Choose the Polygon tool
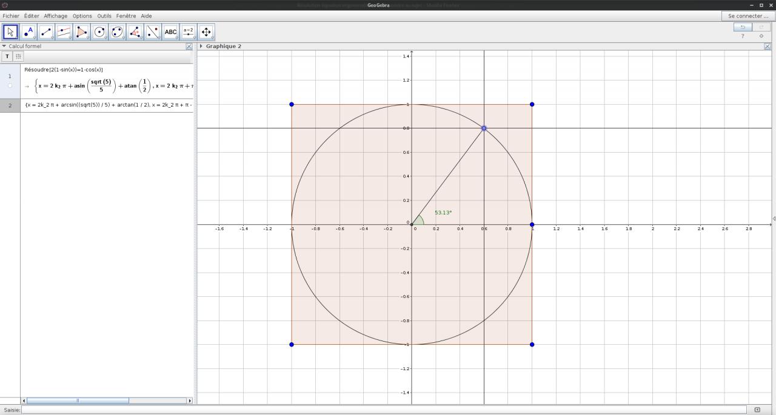Screen dimensions: 776x415 pos(82,32)
